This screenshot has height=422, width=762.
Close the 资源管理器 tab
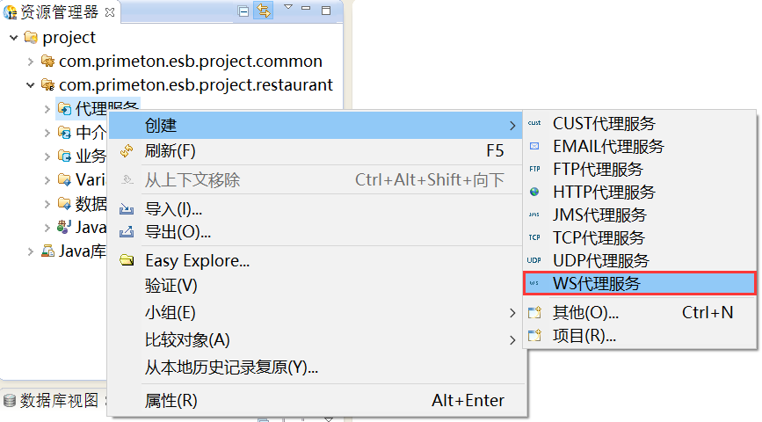click(110, 12)
